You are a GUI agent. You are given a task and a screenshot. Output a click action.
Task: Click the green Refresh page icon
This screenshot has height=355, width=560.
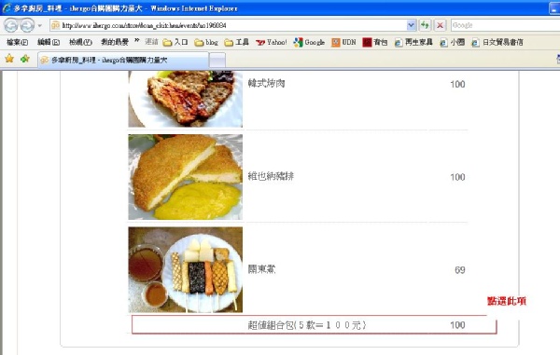(425, 25)
